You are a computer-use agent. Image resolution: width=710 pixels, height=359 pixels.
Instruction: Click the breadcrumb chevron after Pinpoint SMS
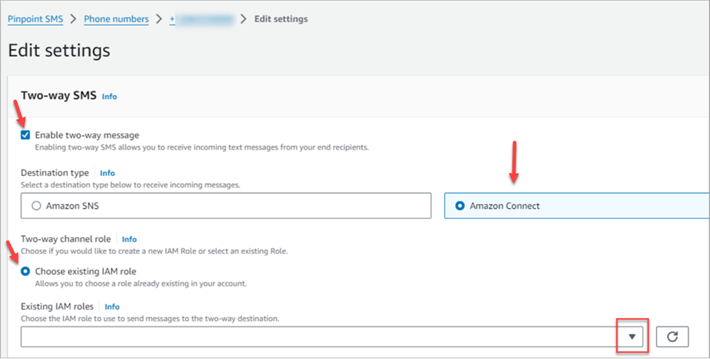[x=73, y=19]
